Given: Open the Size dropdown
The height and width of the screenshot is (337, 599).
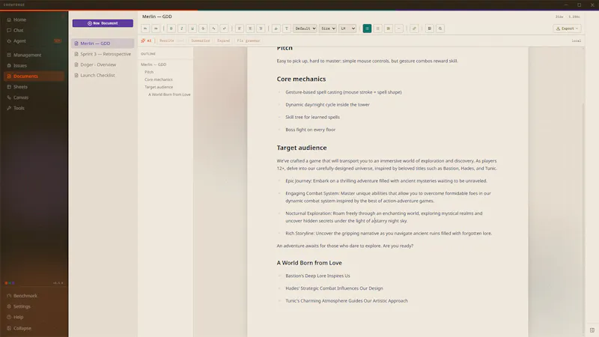Looking at the screenshot, I should [328, 28].
